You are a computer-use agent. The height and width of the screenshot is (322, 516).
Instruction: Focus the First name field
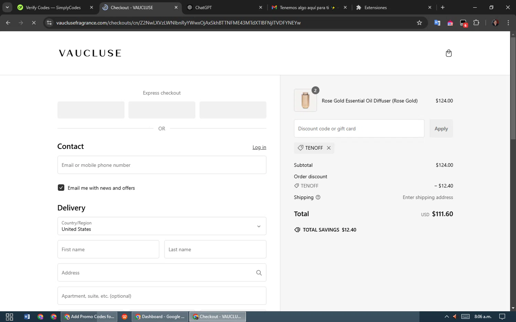click(108, 250)
